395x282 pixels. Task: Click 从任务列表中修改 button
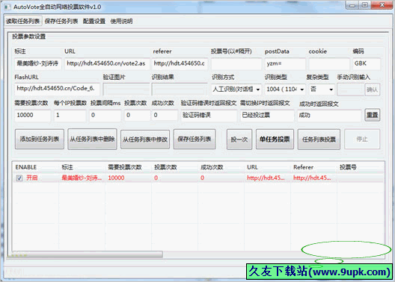(145, 140)
